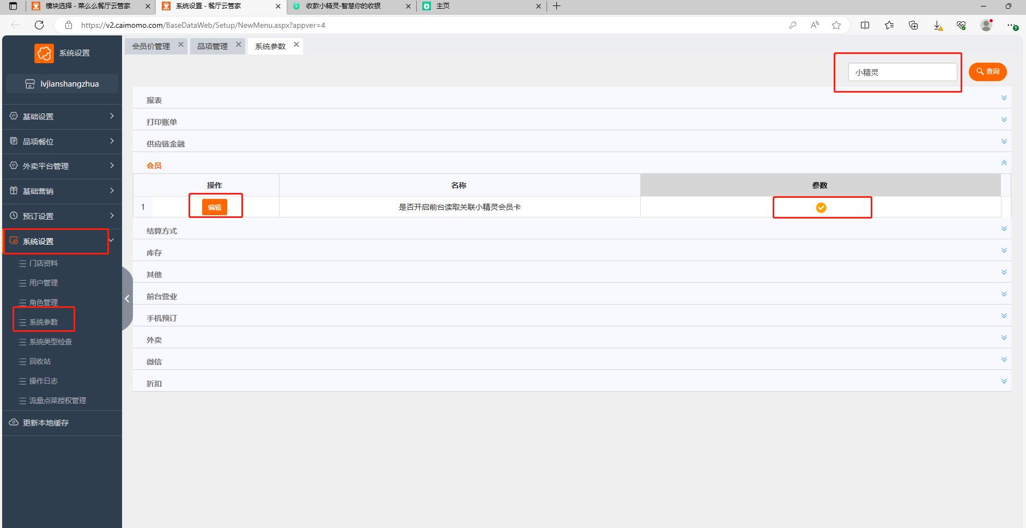Click 更新本地缓存 in the sidebar
Screen dimensions: 1026x528
[x=62, y=423]
